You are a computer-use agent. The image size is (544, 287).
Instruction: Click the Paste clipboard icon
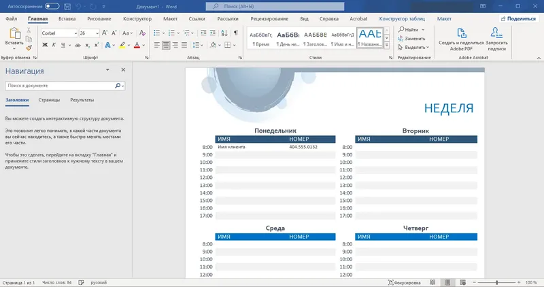[14, 33]
